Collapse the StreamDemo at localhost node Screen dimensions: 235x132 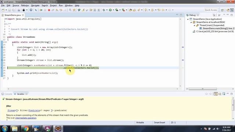(191, 22)
